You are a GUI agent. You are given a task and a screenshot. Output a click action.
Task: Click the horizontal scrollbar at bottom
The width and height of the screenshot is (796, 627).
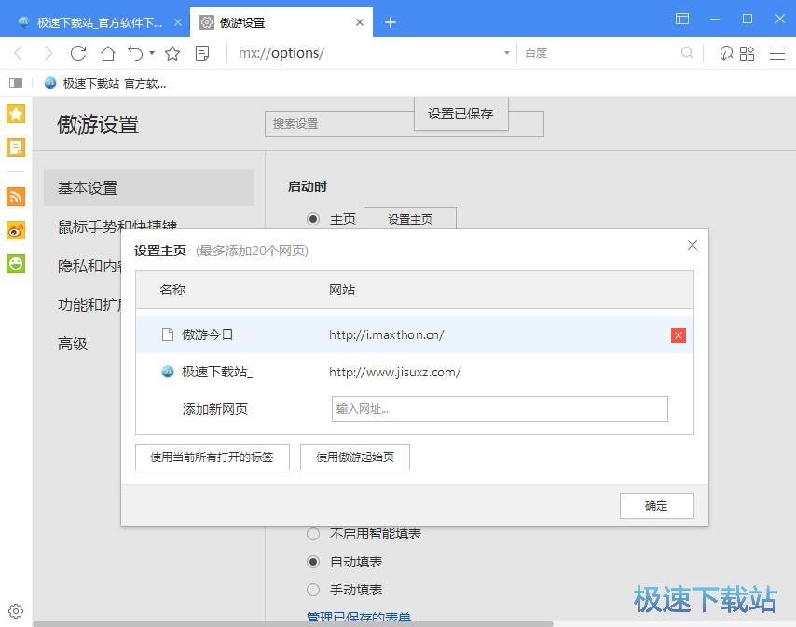pyautogui.click(x=293, y=624)
